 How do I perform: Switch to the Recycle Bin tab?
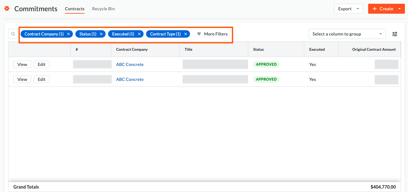103,9
